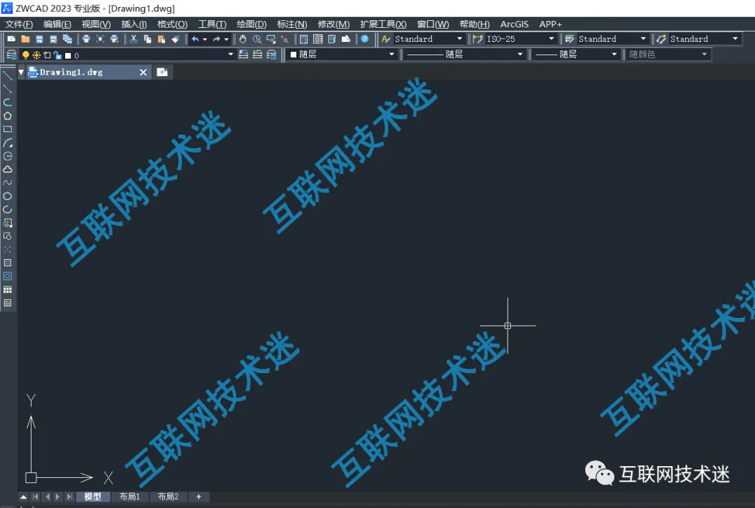Open the 编辑(E) menu
Screen dimensions: 755x508
(x=57, y=24)
